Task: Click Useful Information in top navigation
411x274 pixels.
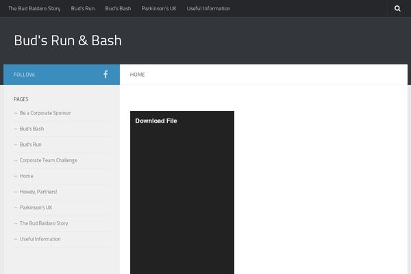Action: pyautogui.click(x=208, y=9)
